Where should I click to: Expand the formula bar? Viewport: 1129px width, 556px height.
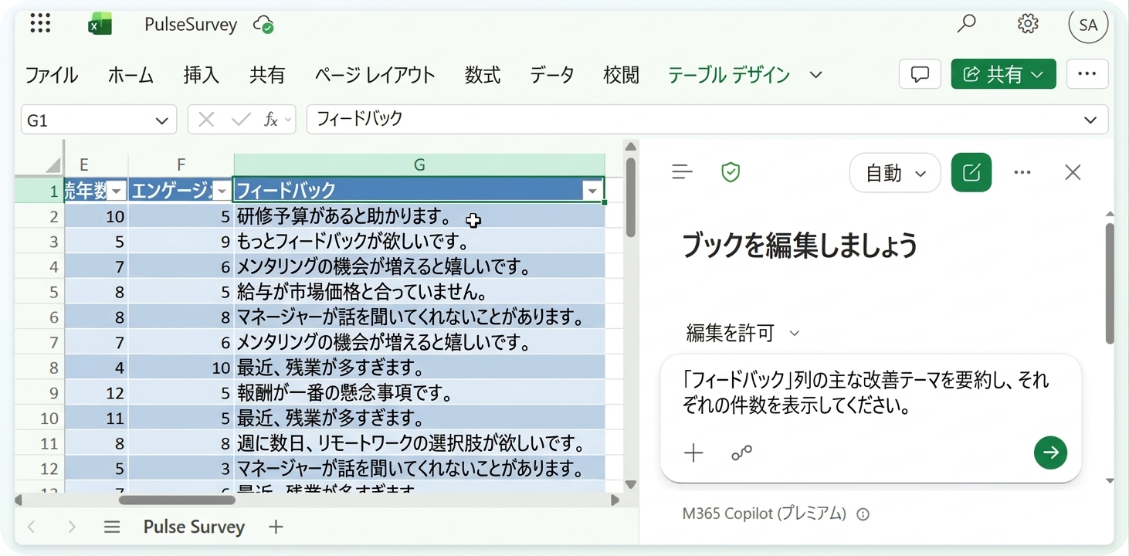coord(1090,120)
